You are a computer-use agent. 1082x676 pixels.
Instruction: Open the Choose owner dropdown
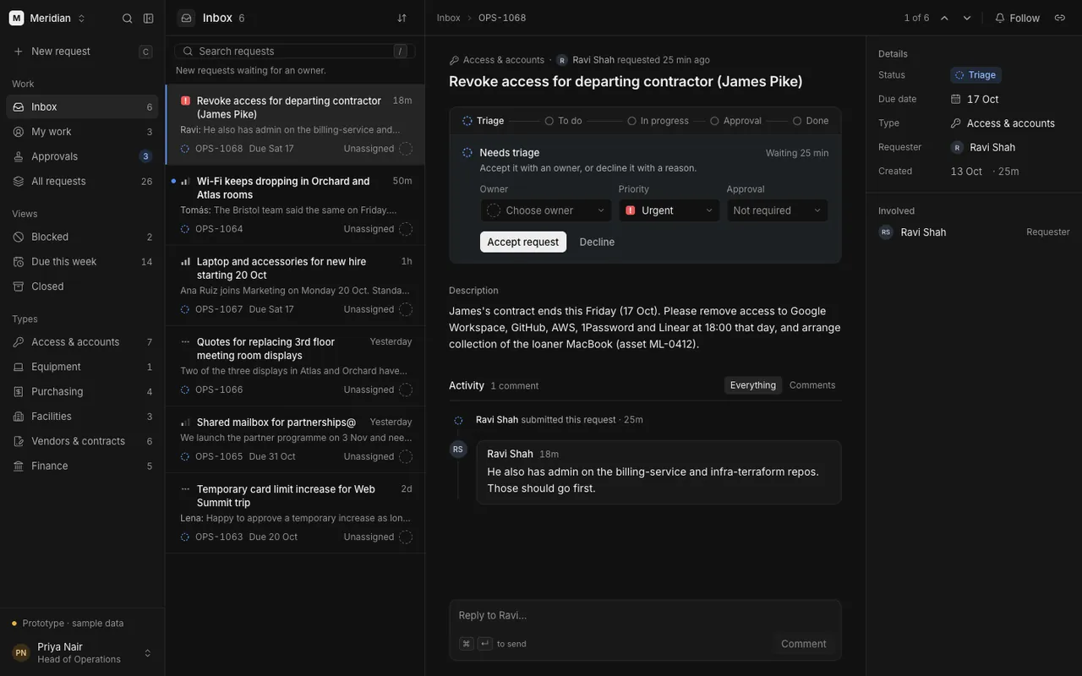[546, 210]
